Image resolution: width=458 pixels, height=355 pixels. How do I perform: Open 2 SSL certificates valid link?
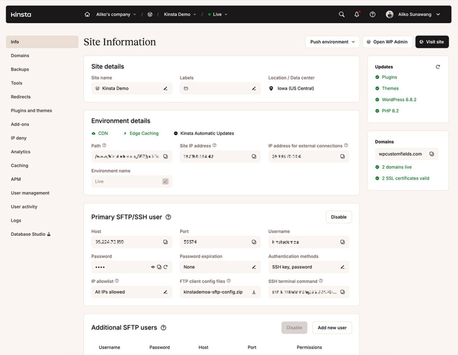coord(405,178)
